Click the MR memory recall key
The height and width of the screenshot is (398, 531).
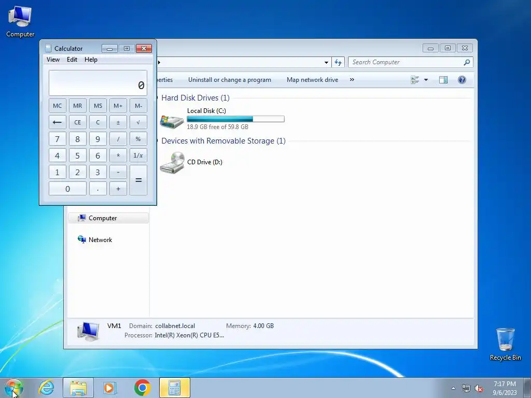78,106
